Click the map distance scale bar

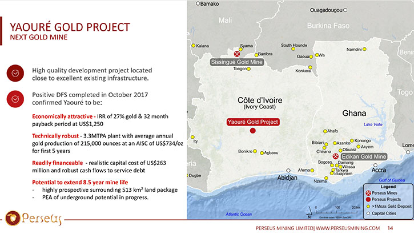pos(338,211)
